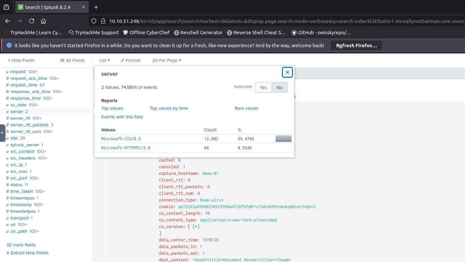Select the status field
The width and height of the screenshot is (465, 262).
[x=16, y=185]
